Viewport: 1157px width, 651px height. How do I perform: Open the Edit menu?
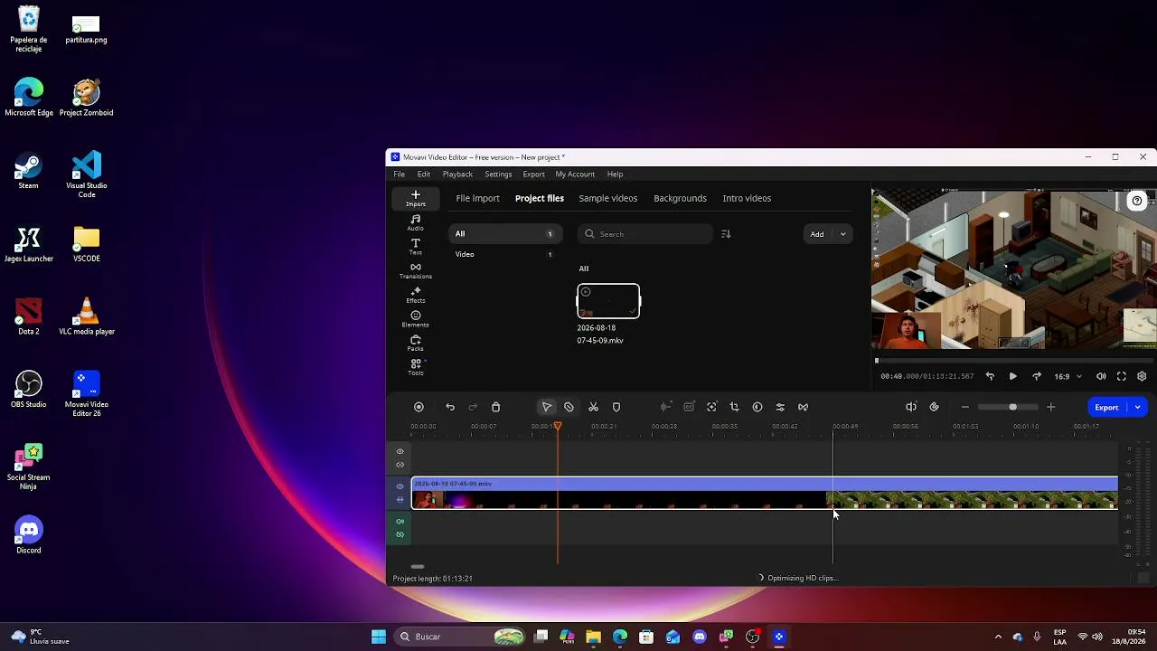click(424, 175)
